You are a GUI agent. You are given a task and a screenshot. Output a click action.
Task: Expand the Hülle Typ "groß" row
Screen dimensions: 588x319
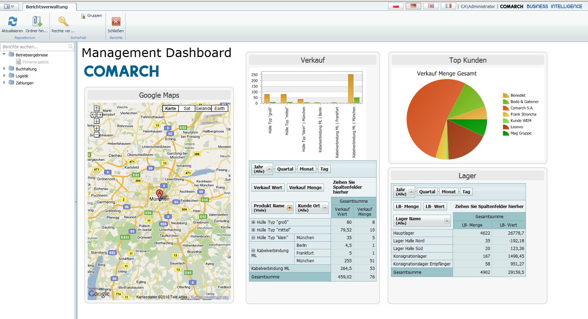[253, 222]
